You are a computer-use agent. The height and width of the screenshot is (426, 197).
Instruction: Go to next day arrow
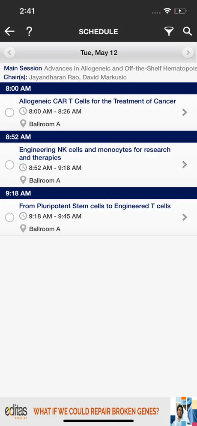click(x=188, y=53)
